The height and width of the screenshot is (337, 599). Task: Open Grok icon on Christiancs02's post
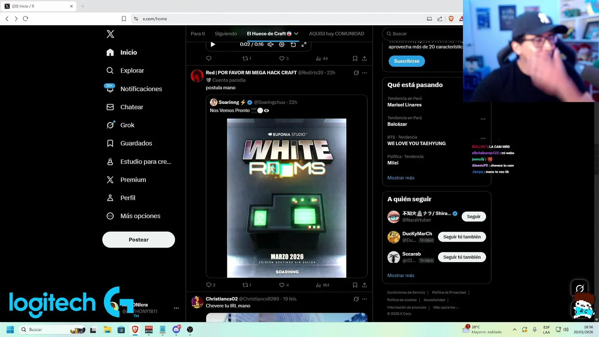click(356, 299)
